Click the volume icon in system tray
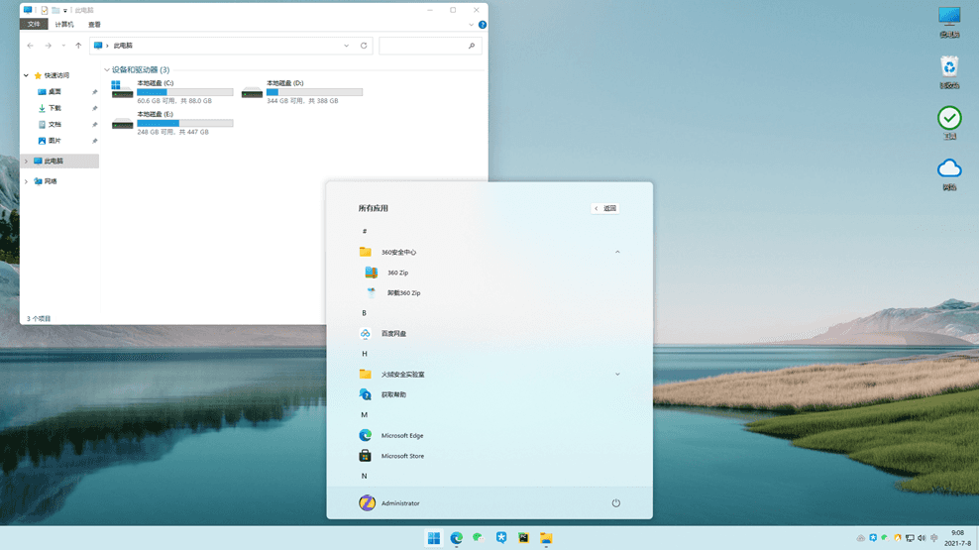The width and height of the screenshot is (979, 550). [x=922, y=537]
